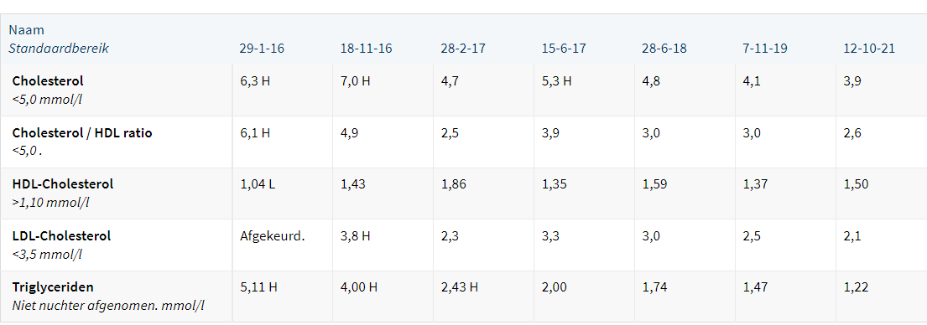This screenshot has height=325, width=927.
Task: Select the 6,1 H ratio value
Action: 255,132
